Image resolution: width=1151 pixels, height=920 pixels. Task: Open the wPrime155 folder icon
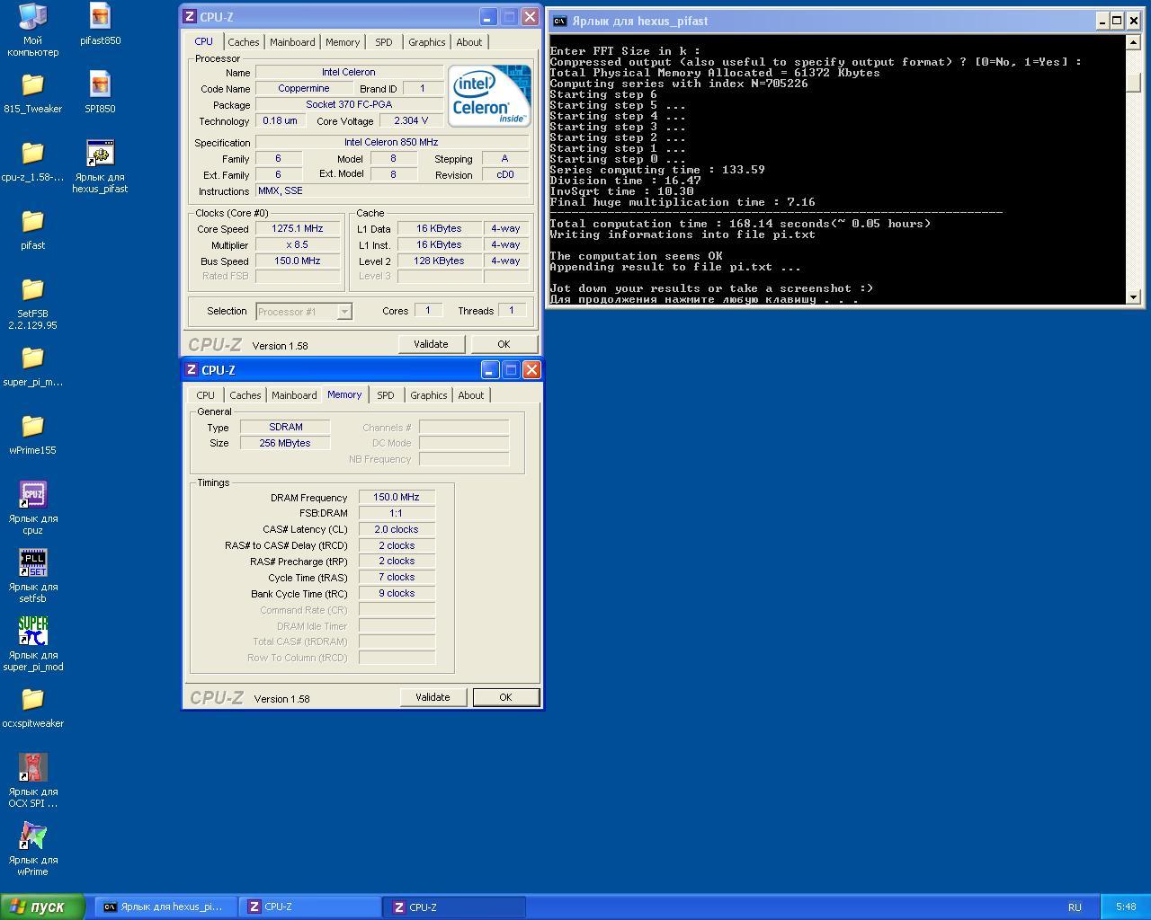[32, 434]
